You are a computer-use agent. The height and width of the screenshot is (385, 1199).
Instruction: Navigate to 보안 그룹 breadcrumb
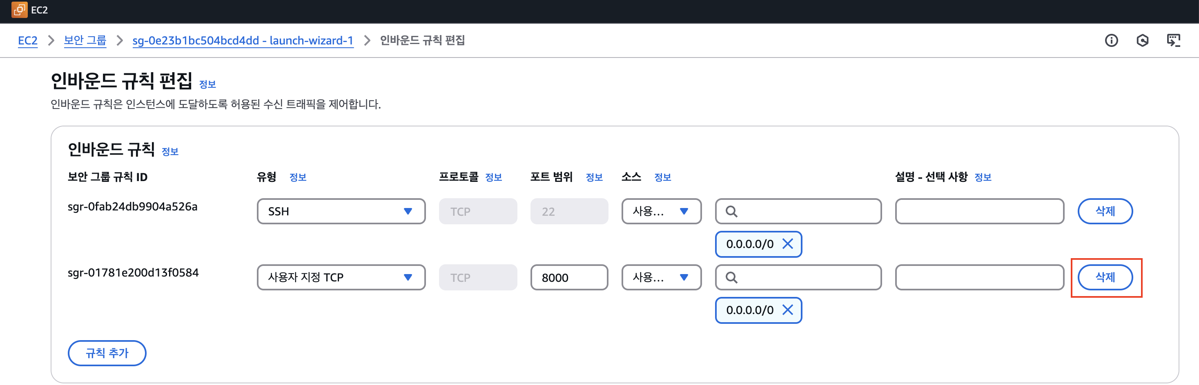point(85,40)
